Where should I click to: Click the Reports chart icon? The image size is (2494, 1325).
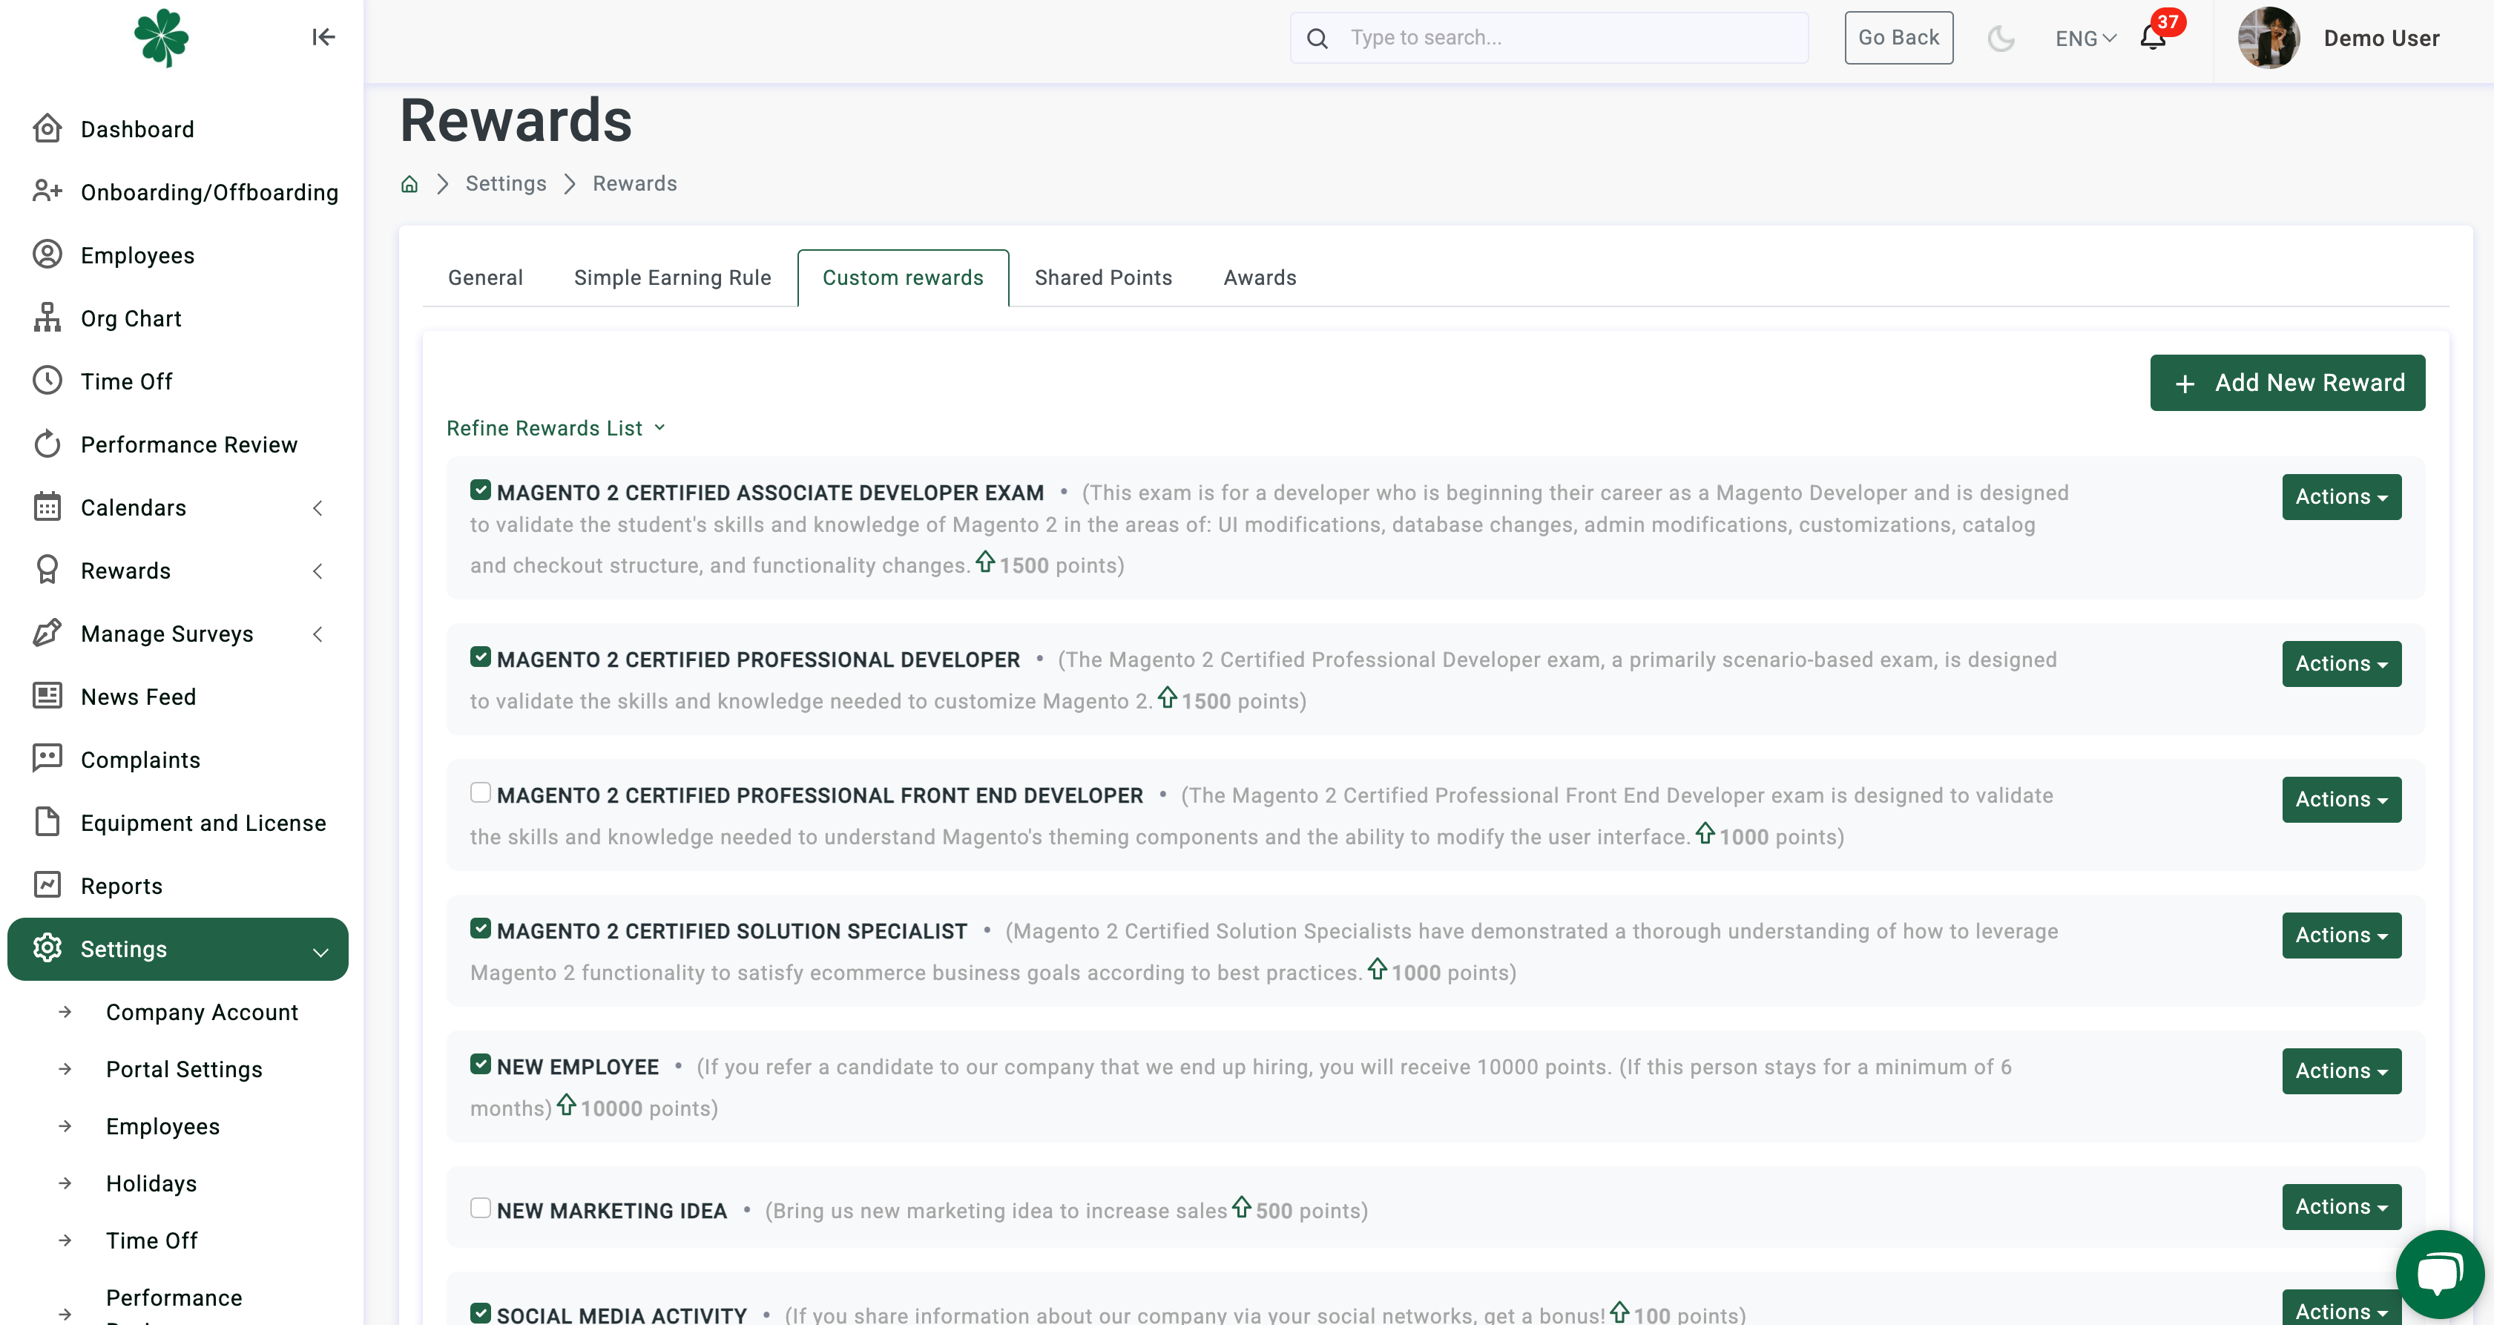[47, 884]
